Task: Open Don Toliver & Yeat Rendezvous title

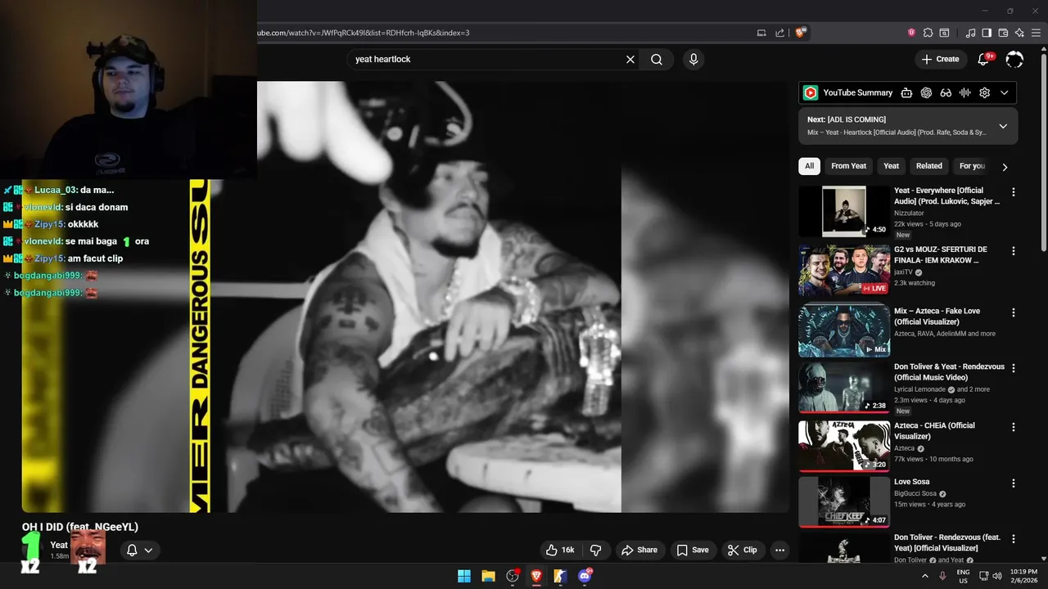Action: click(x=949, y=372)
